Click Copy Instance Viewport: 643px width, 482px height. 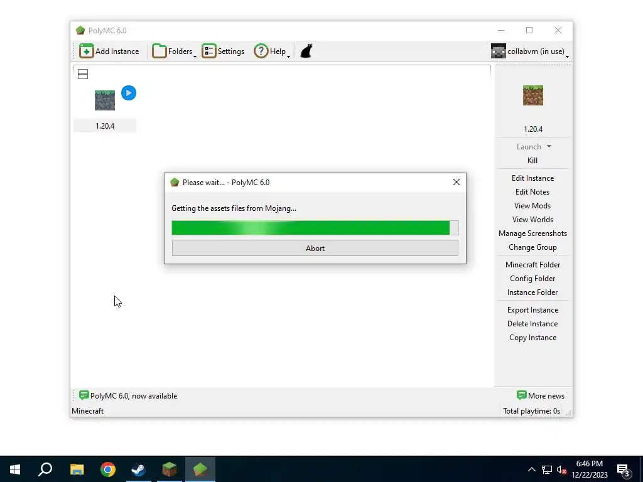532,338
